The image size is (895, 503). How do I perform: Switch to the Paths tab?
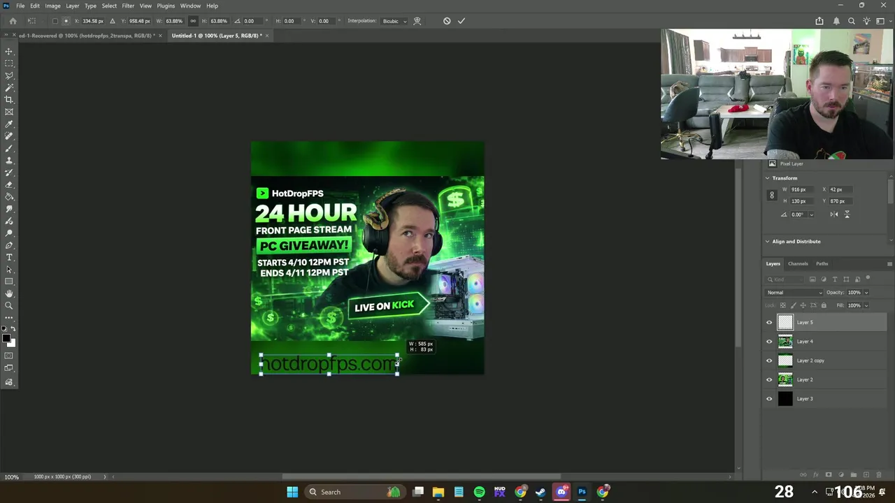[822, 264]
